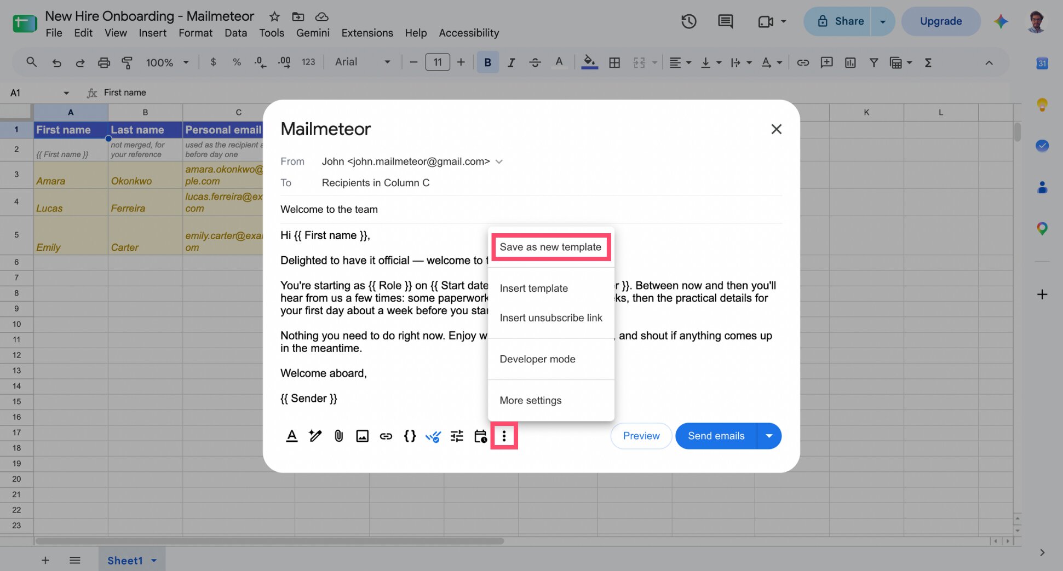The image size is (1063, 571).
Task: Insert an image in the email
Action: (x=362, y=436)
